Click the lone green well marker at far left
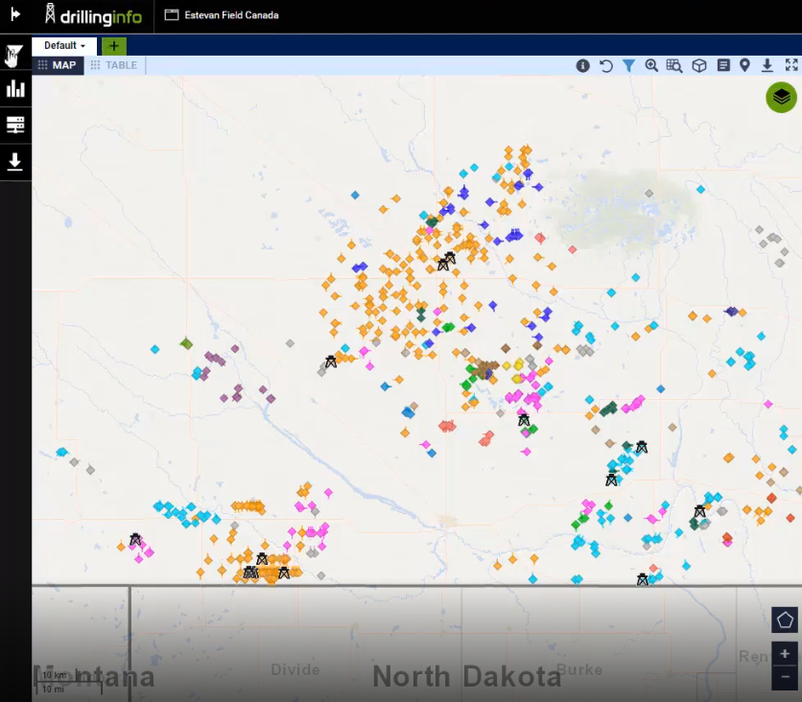 (186, 343)
